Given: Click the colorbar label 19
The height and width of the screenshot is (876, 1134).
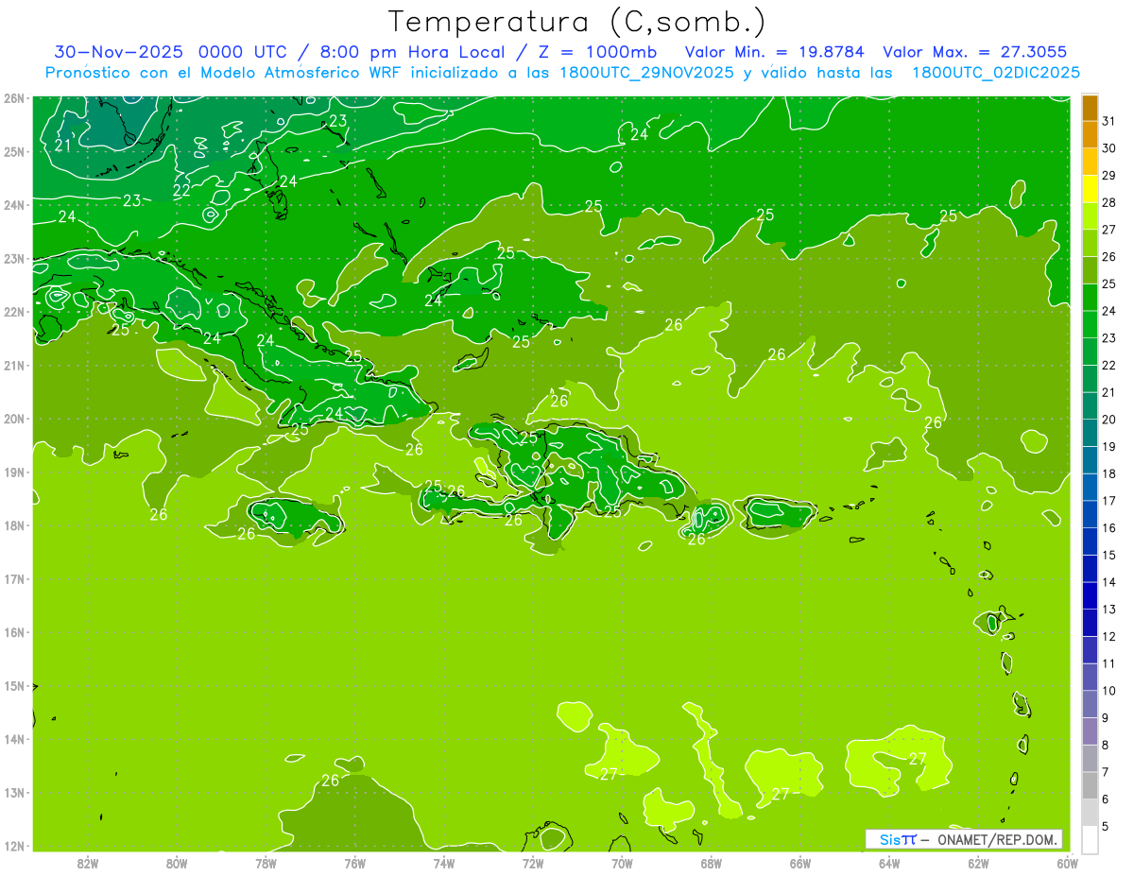Looking at the screenshot, I should pyautogui.click(x=1108, y=446).
